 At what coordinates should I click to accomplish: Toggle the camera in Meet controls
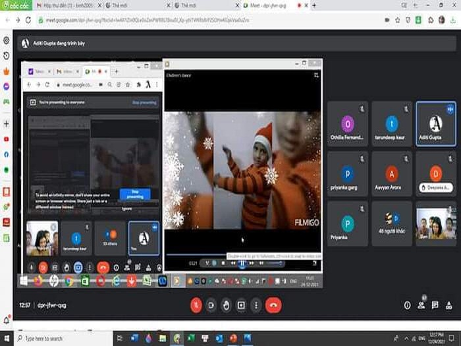[x=211, y=305]
